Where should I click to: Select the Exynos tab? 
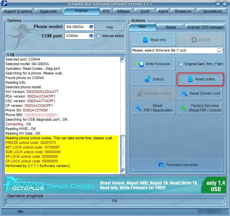point(81,11)
